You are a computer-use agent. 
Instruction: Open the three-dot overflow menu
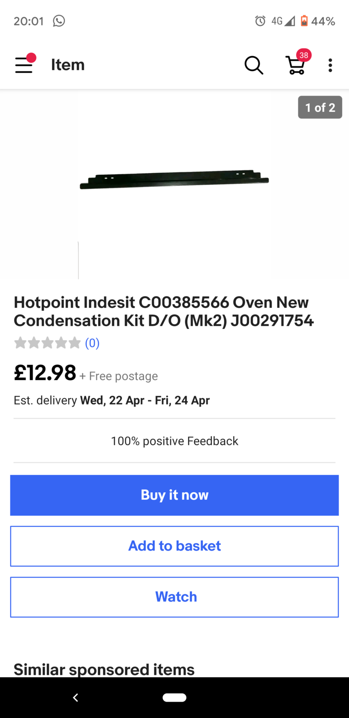pyautogui.click(x=330, y=65)
